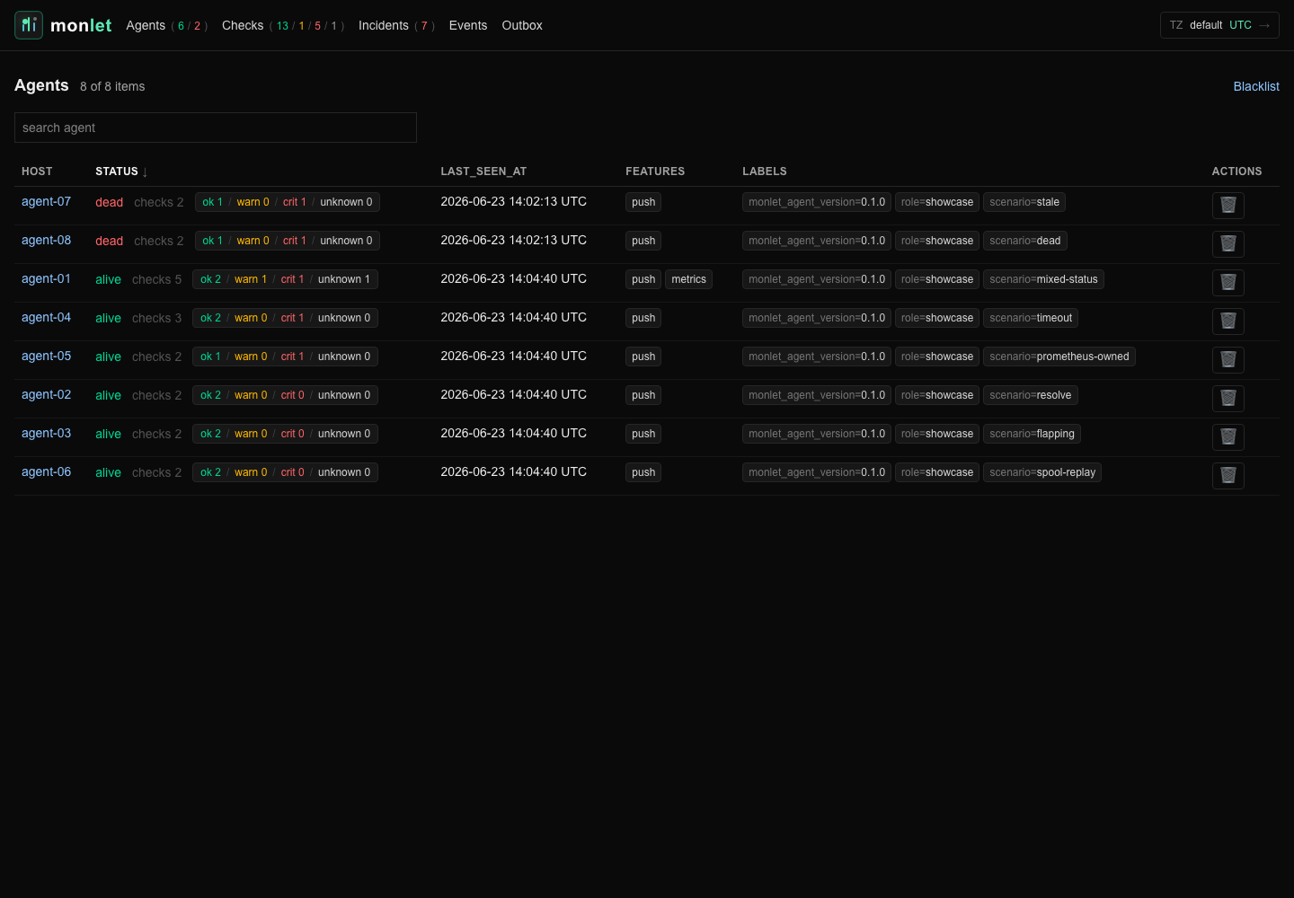
Task: Delete agent-07 with its trash icon
Action: tap(1228, 205)
